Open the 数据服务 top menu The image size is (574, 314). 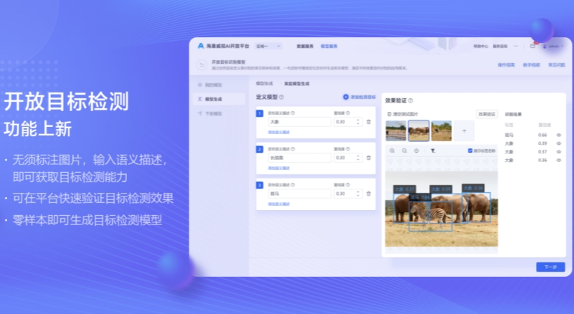pos(305,47)
